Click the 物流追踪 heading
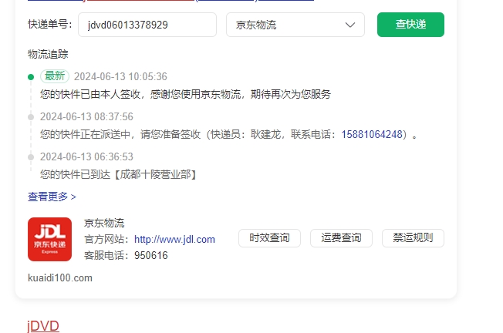 (48, 54)
